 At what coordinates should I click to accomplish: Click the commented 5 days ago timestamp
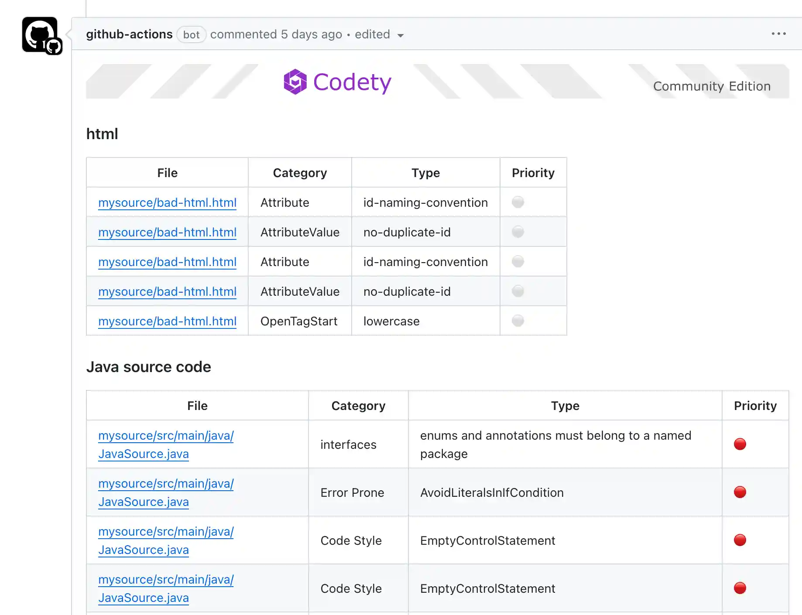[x=276, y=34]
